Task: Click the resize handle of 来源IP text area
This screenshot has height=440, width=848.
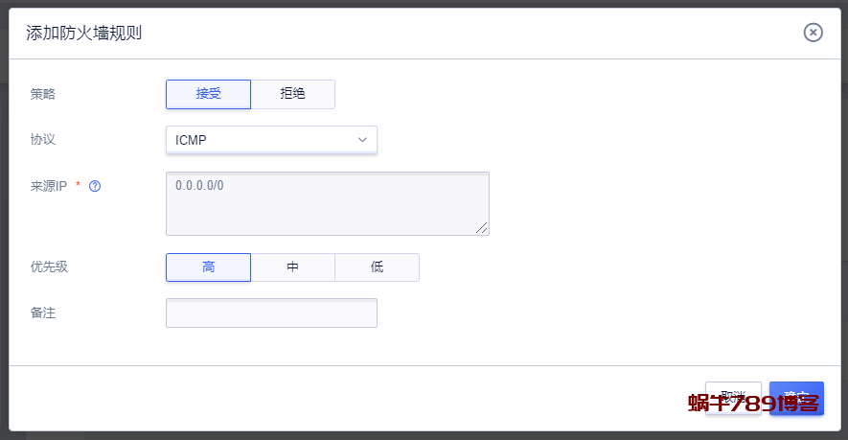Action: (x=482, y=228)
